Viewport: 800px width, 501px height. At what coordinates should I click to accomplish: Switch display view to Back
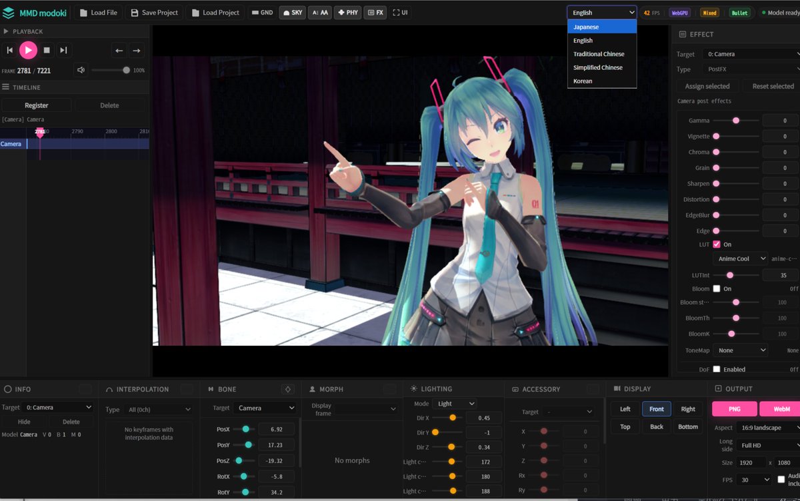click(x=657, y=426)
